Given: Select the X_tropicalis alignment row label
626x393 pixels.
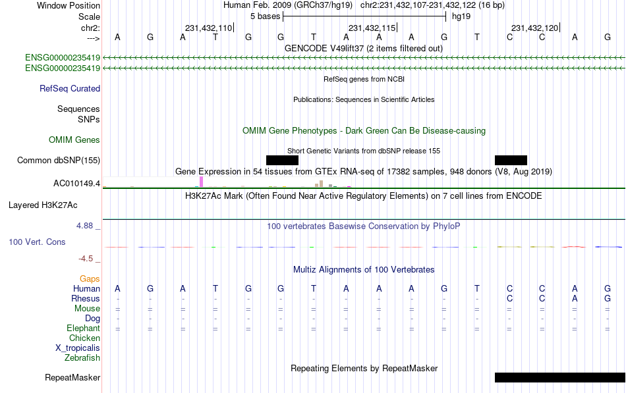Looking at the screenshot, I should point(78,348).
